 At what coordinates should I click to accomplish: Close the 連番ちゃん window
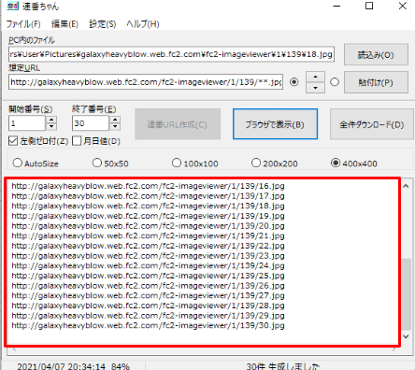pos(403,6)
